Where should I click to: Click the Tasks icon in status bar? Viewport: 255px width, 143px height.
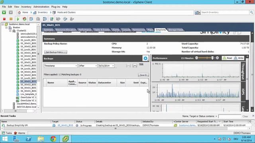(x=3, y=133)
